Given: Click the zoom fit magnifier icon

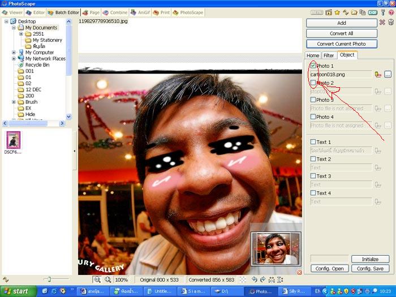Looking at the screenshot, I should pyautogui.click(x=97, y=279).
